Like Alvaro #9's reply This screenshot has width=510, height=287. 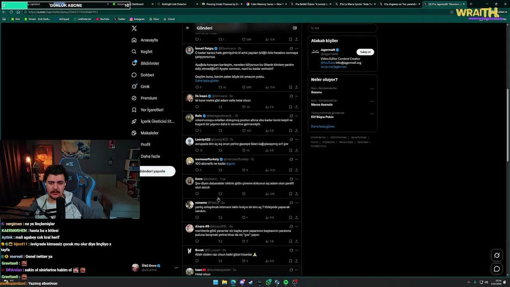(x=244, y=241)
